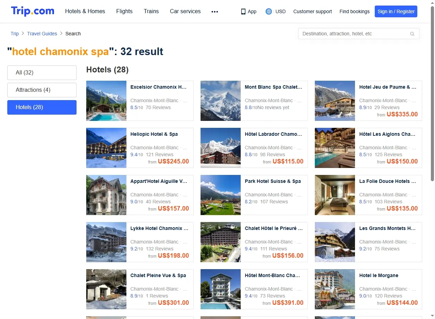Click Chalet Pleine Vue & Spa title
Screen dimensions: 435x319
pos(158,275)
